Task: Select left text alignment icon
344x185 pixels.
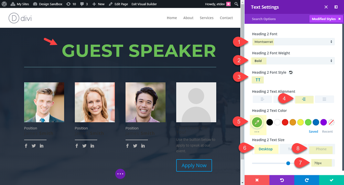Action: click(x=262, y=99)
